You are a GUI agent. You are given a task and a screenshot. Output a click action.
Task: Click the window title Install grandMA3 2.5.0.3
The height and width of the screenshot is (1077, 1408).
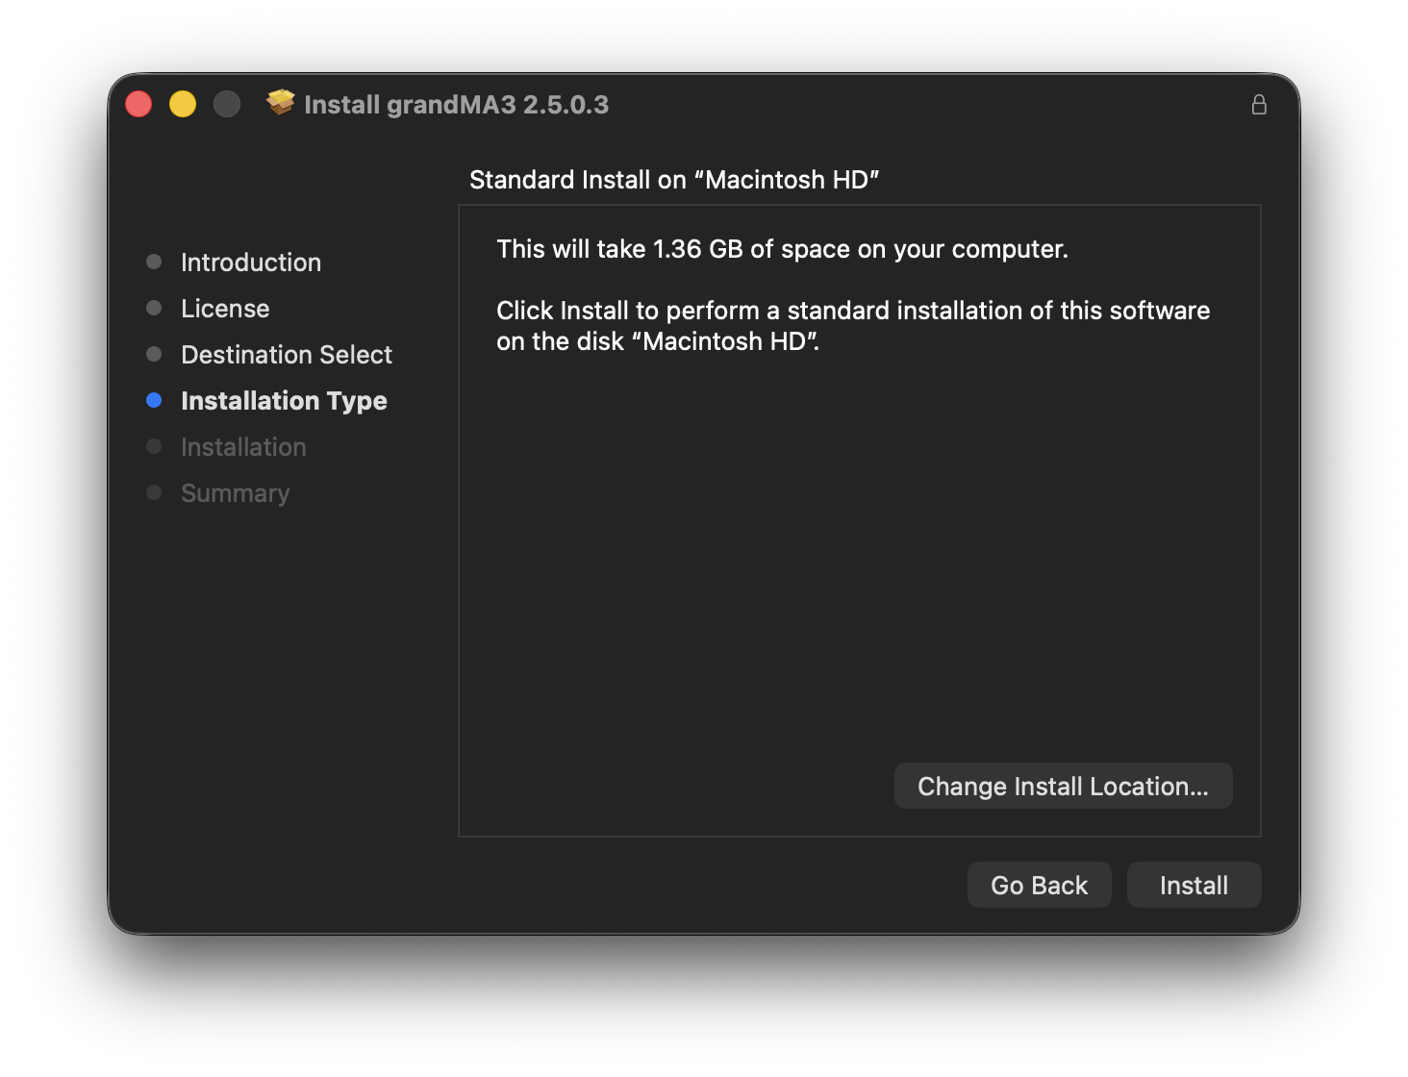coord(456,105)
